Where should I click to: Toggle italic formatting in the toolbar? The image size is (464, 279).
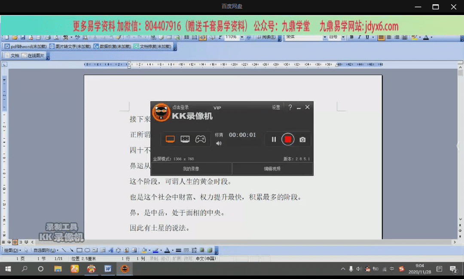coord(359,37)
